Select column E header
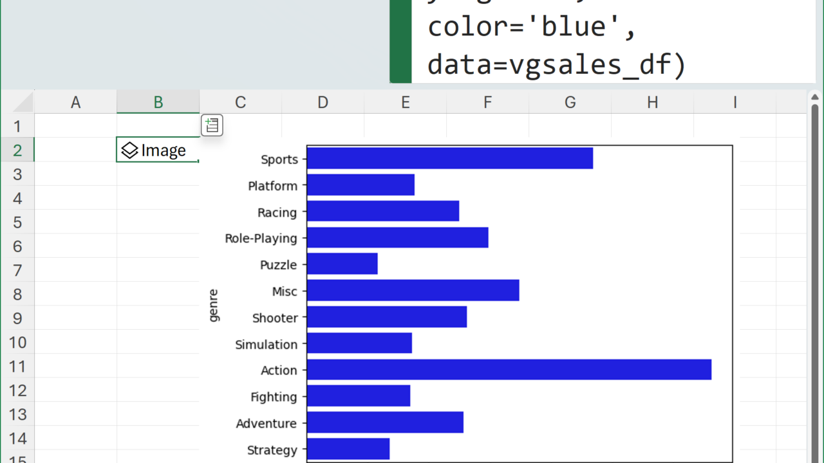824x463 pixels. [405, 102]
